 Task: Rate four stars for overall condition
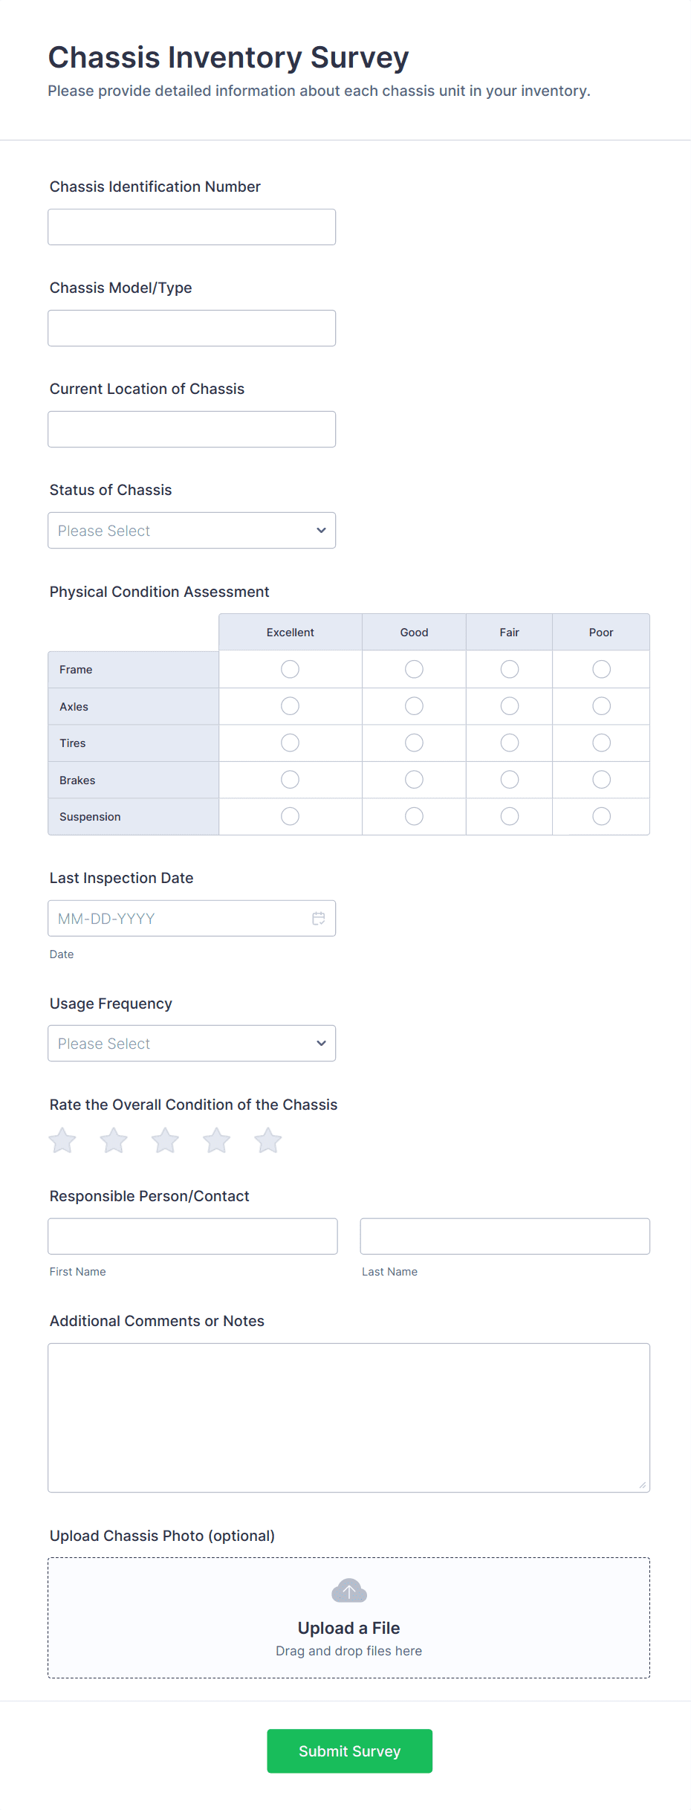click(x=217, y=1140)
